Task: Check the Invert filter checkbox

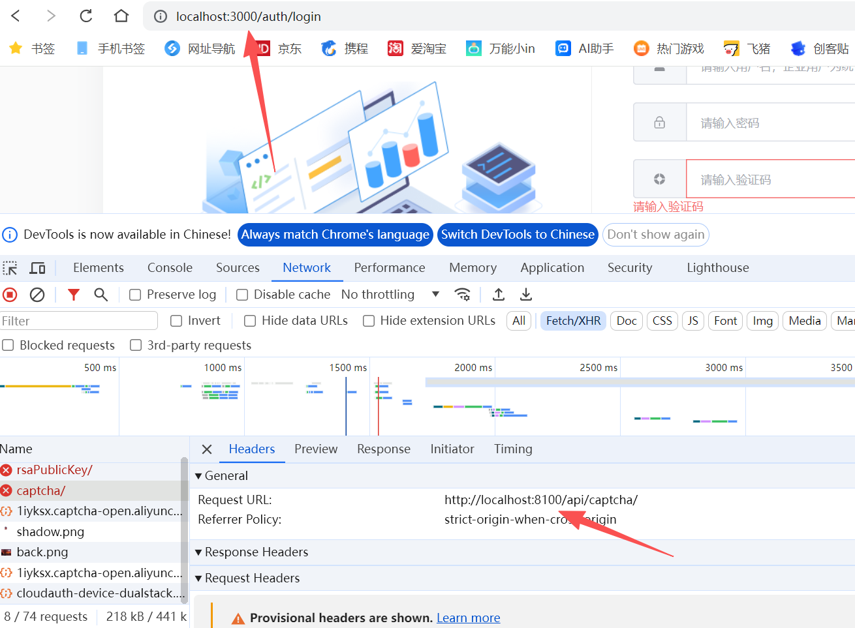Action: coord(176,321)
